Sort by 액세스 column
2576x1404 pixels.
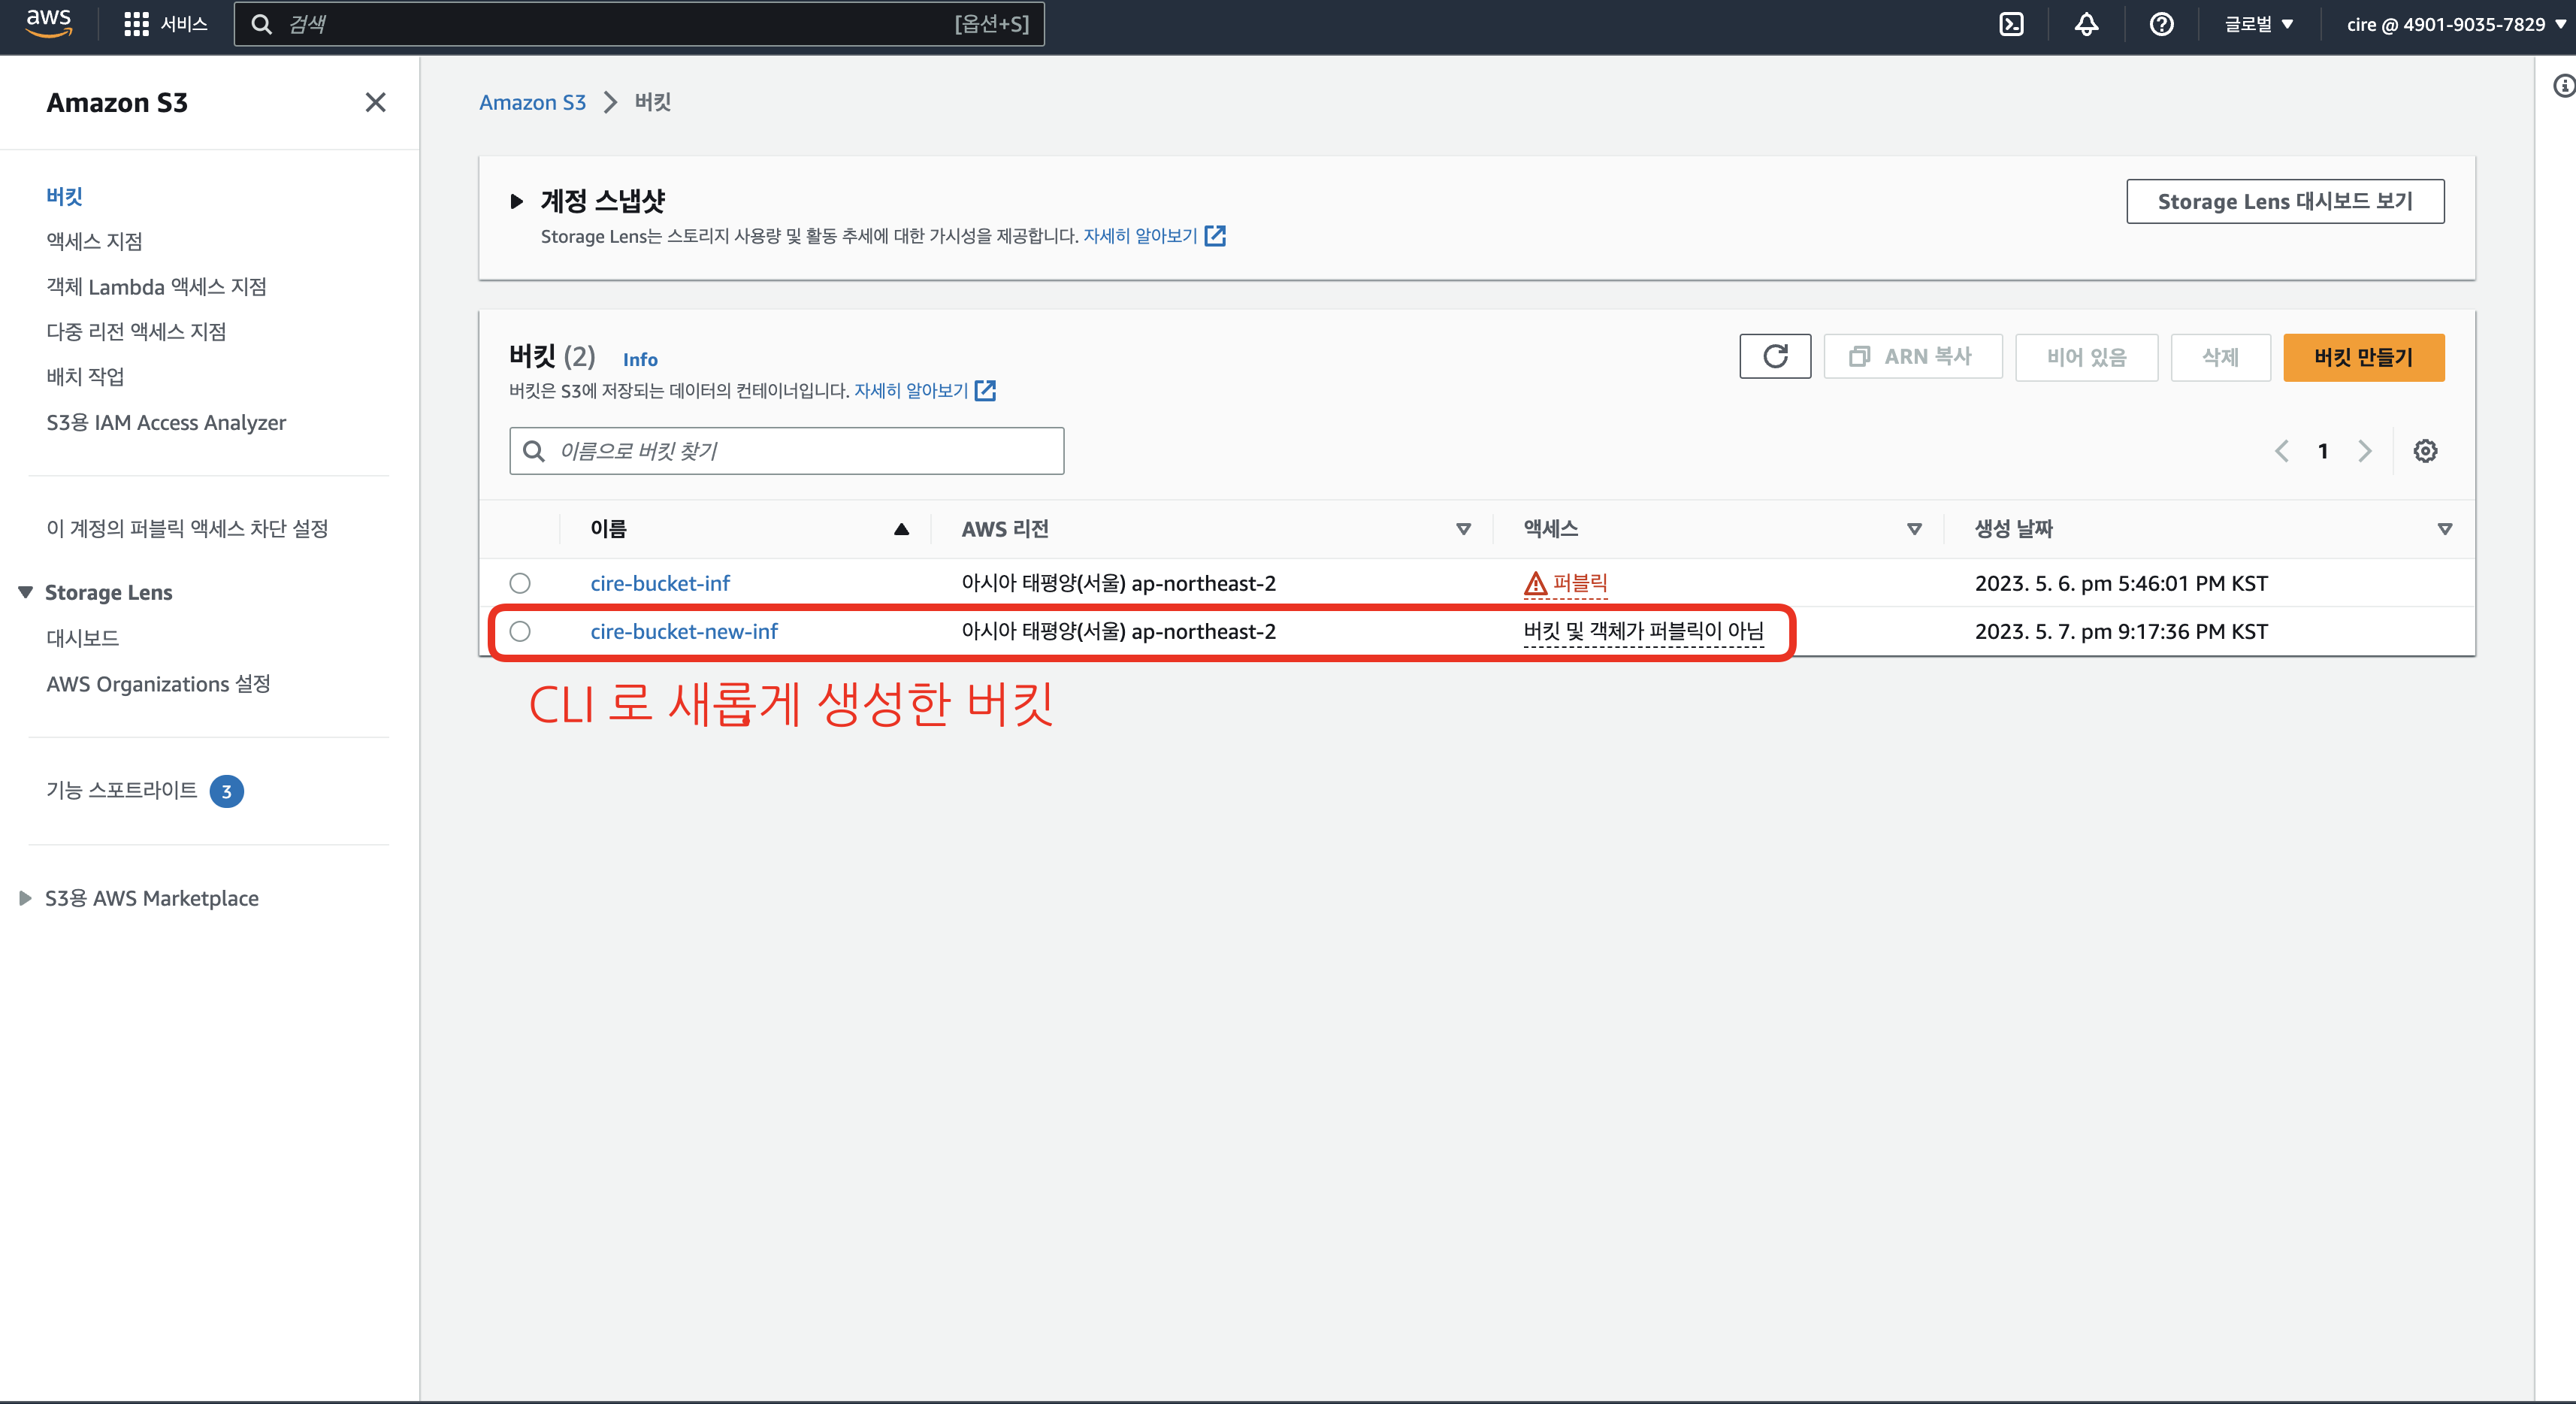coord(1914,529)
